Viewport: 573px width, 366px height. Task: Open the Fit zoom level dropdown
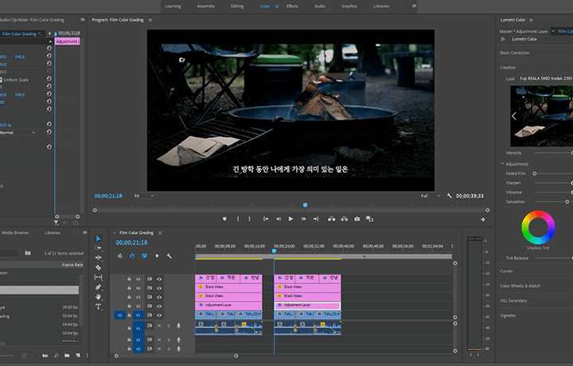tap(143, 196)
